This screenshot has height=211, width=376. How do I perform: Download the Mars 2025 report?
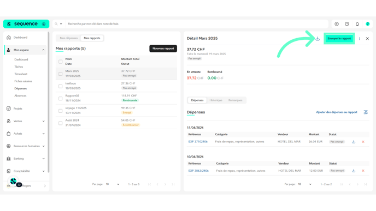[x=318, y=39]
